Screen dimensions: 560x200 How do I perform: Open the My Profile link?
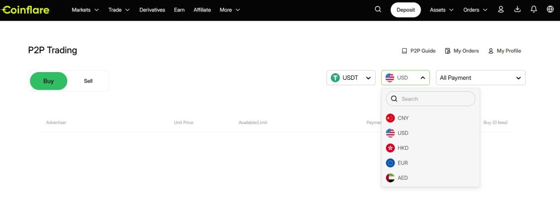click(505, 51)
